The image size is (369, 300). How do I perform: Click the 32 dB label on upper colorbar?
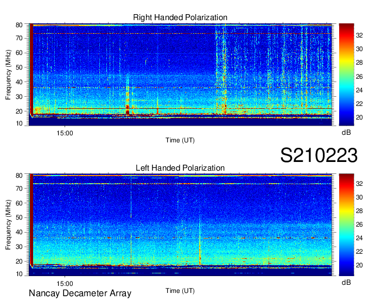coord(359,35)
